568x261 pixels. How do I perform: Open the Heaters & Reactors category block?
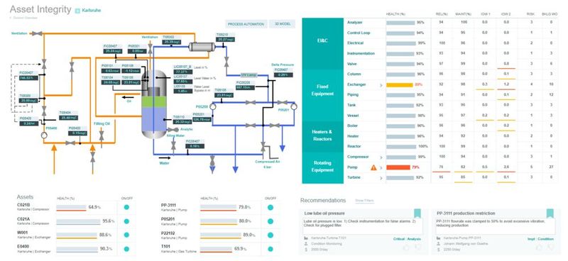(x=322, y=136)
